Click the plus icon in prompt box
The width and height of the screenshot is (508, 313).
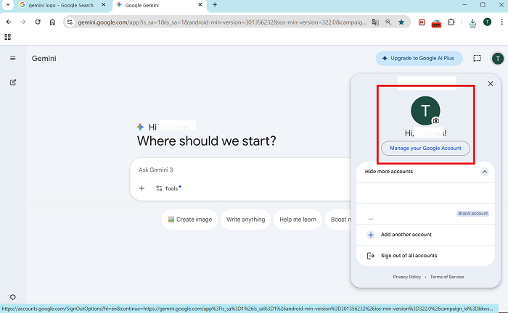point(142,188)
